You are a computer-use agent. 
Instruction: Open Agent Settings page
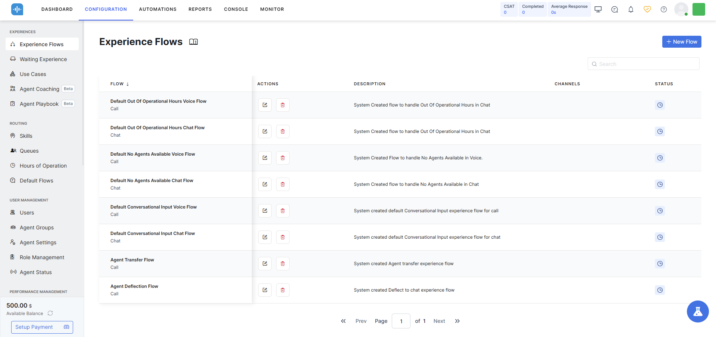(x=42, y=242)
